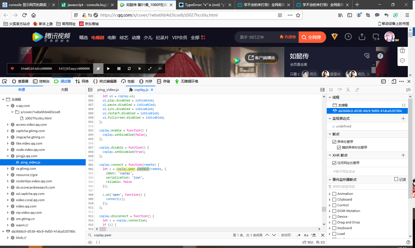Expand the Drag and Drop event category
Image resolution: width=415 pixels, height=248 pixels.
(x=330, y=222)
